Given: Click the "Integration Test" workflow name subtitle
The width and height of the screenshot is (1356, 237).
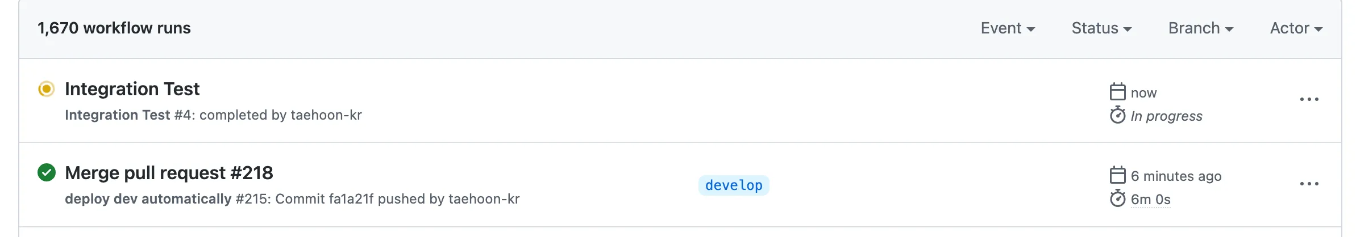Looking at the screenshot, I should (x=117, y=115).
